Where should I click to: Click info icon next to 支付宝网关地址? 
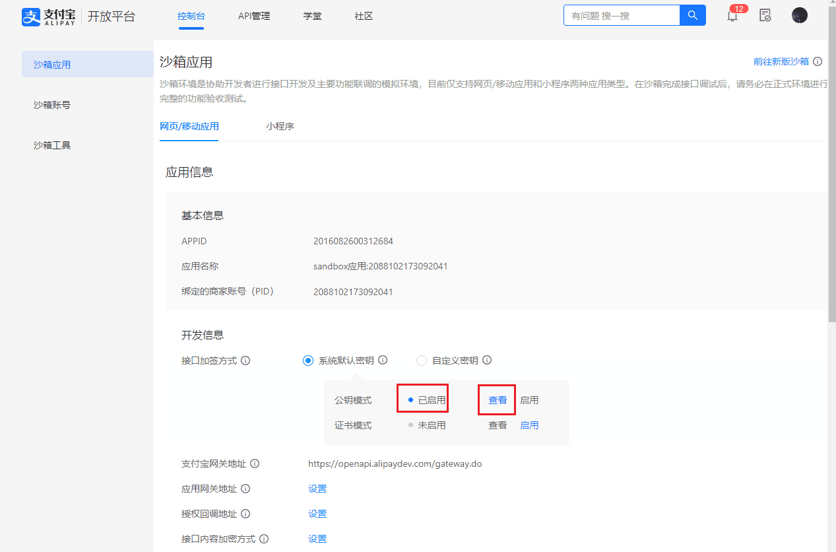[x=255, y=464]
